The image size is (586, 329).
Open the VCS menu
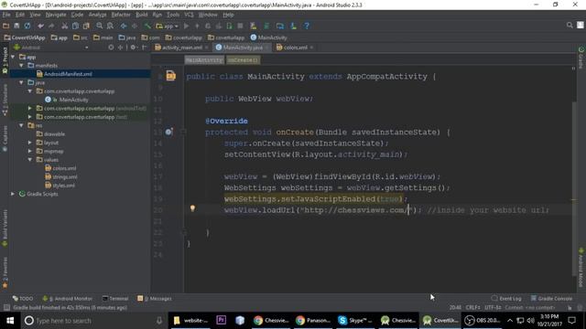[x=189, y=15]
